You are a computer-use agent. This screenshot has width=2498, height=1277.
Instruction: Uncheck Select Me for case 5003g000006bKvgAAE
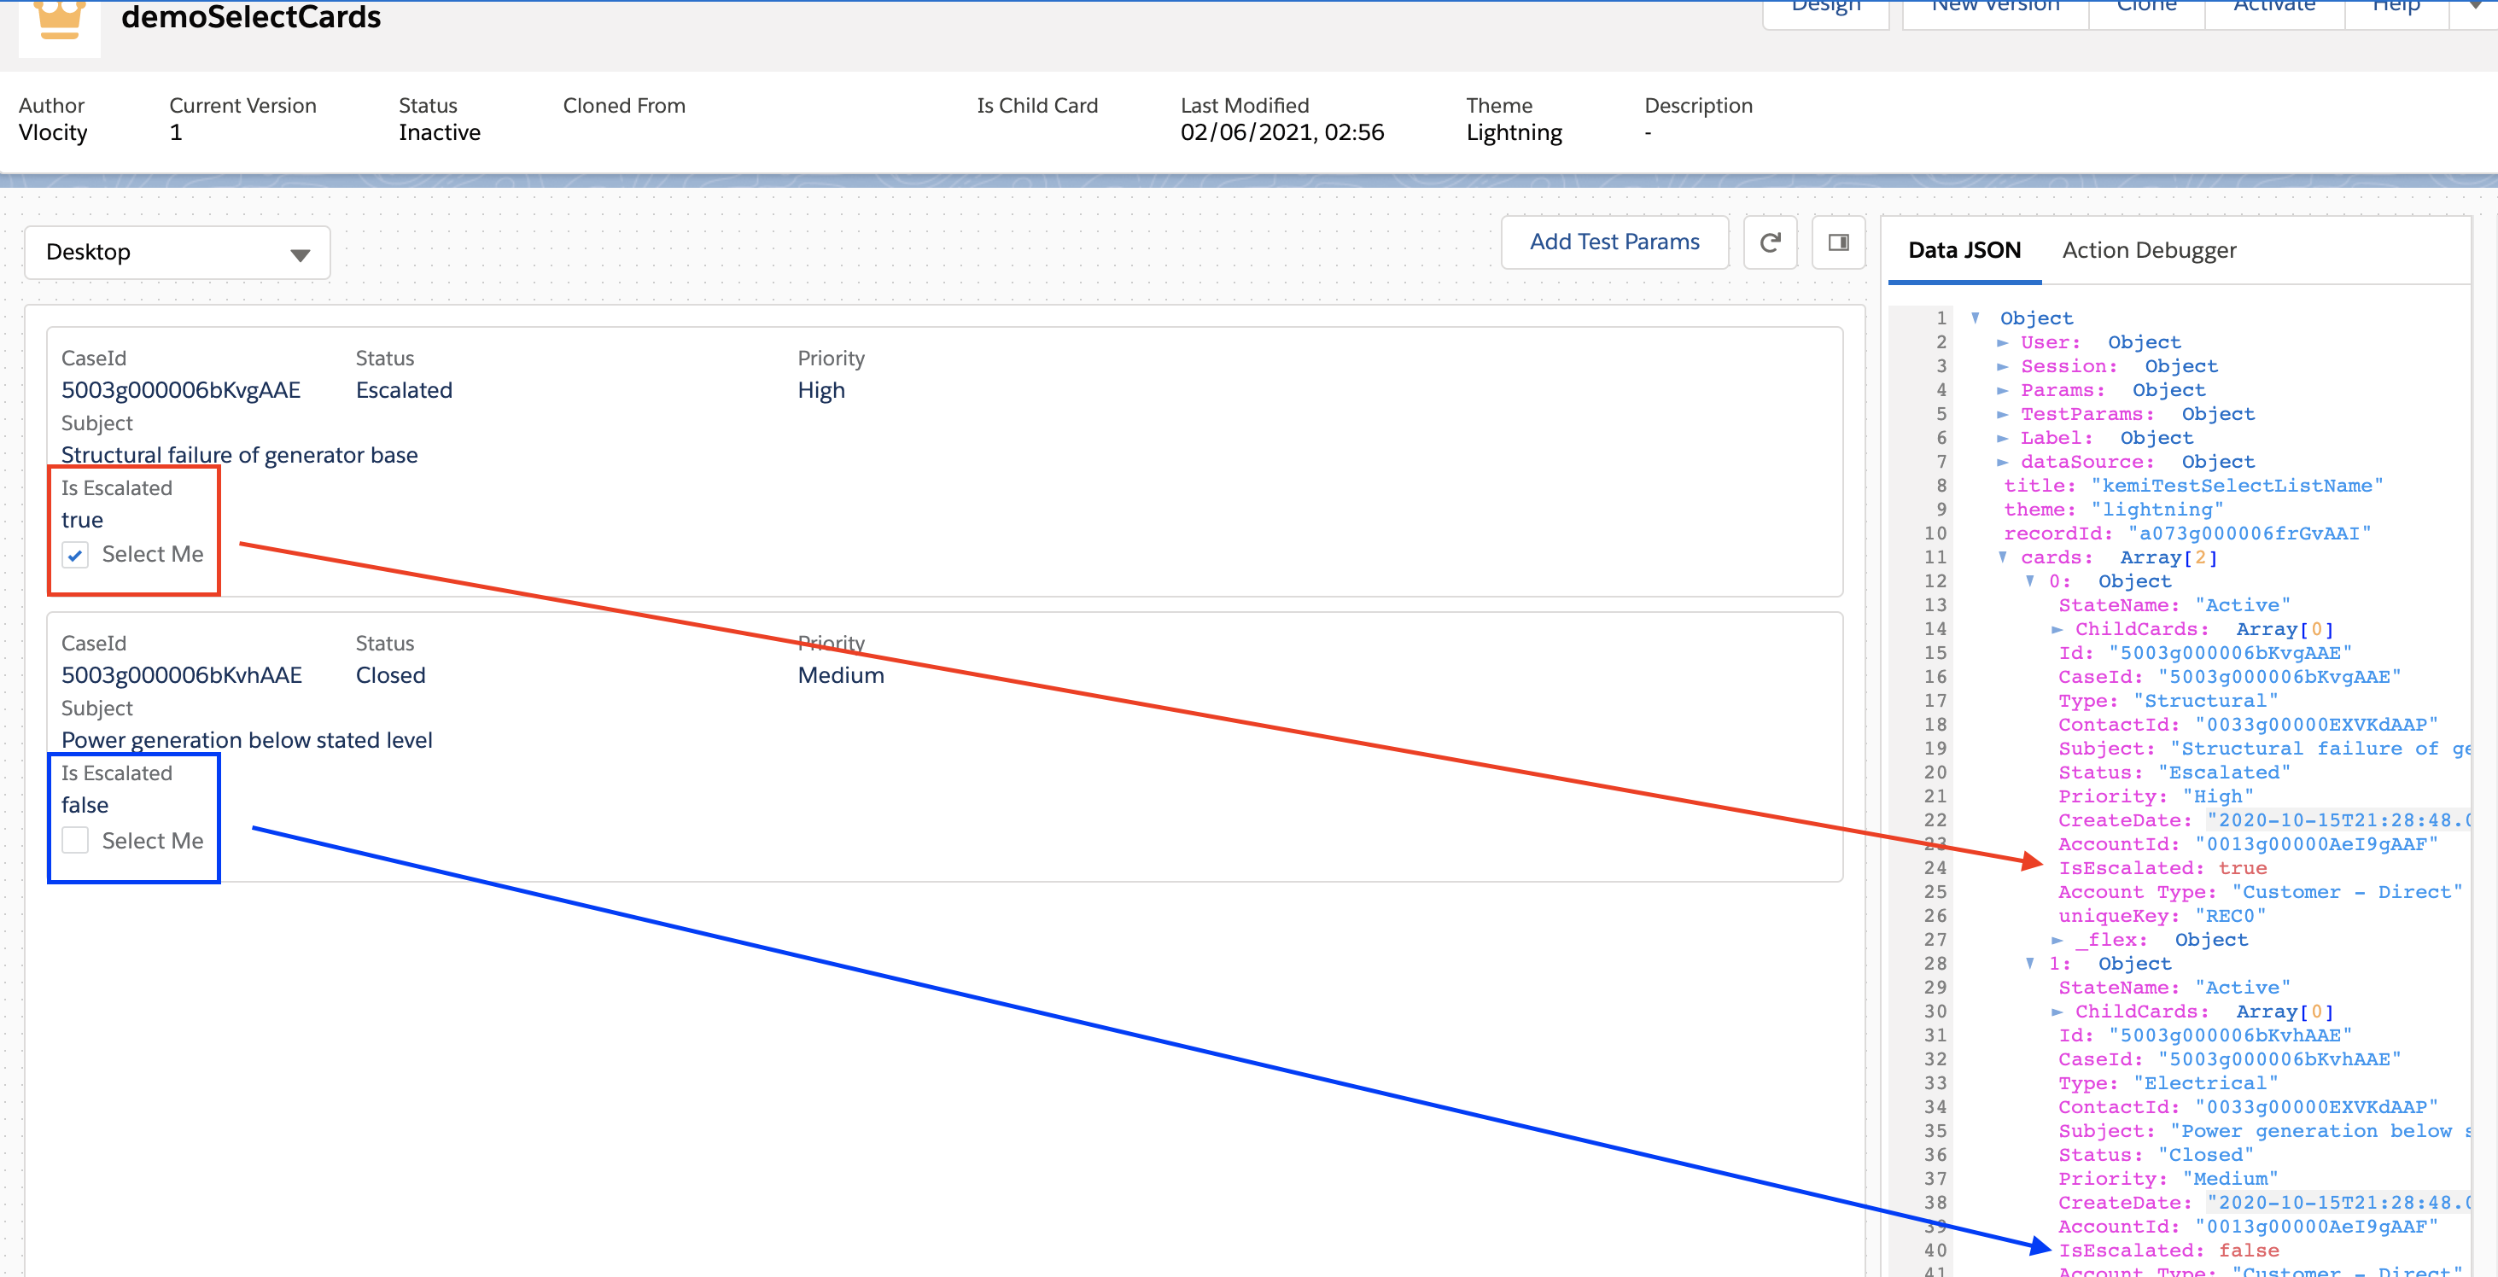click(x=76, y=555)
